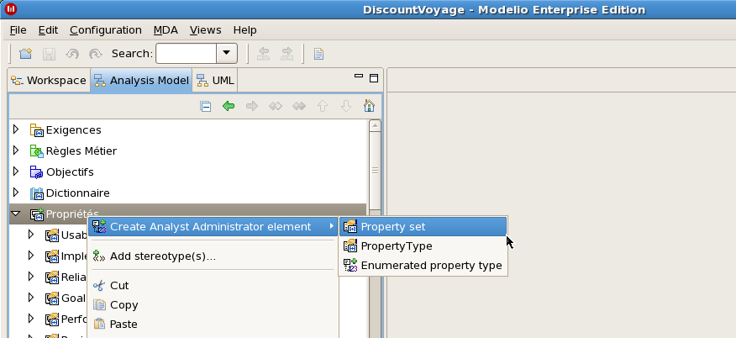Select the Objectifs row text
This screenshot has width=736, height=338.
pyautogui.click(x=70, y=172)
